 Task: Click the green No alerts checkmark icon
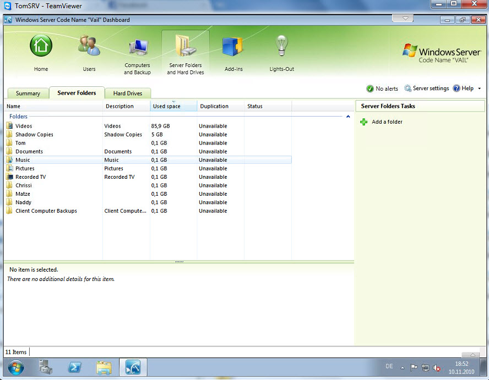pyautogui.click(x=370, y=89)
